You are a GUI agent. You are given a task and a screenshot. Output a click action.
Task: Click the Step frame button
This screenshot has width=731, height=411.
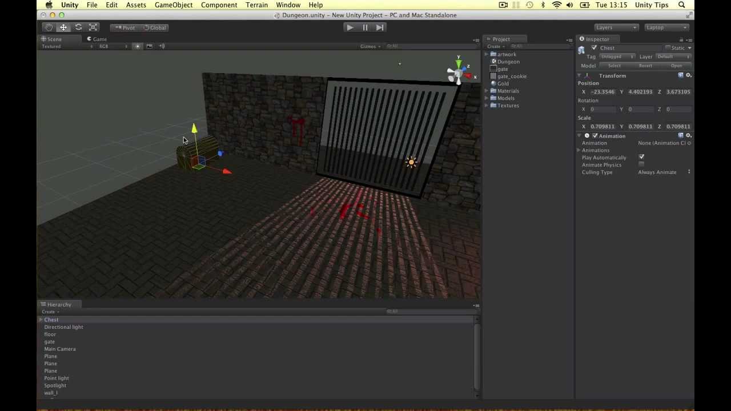point(380,27)
